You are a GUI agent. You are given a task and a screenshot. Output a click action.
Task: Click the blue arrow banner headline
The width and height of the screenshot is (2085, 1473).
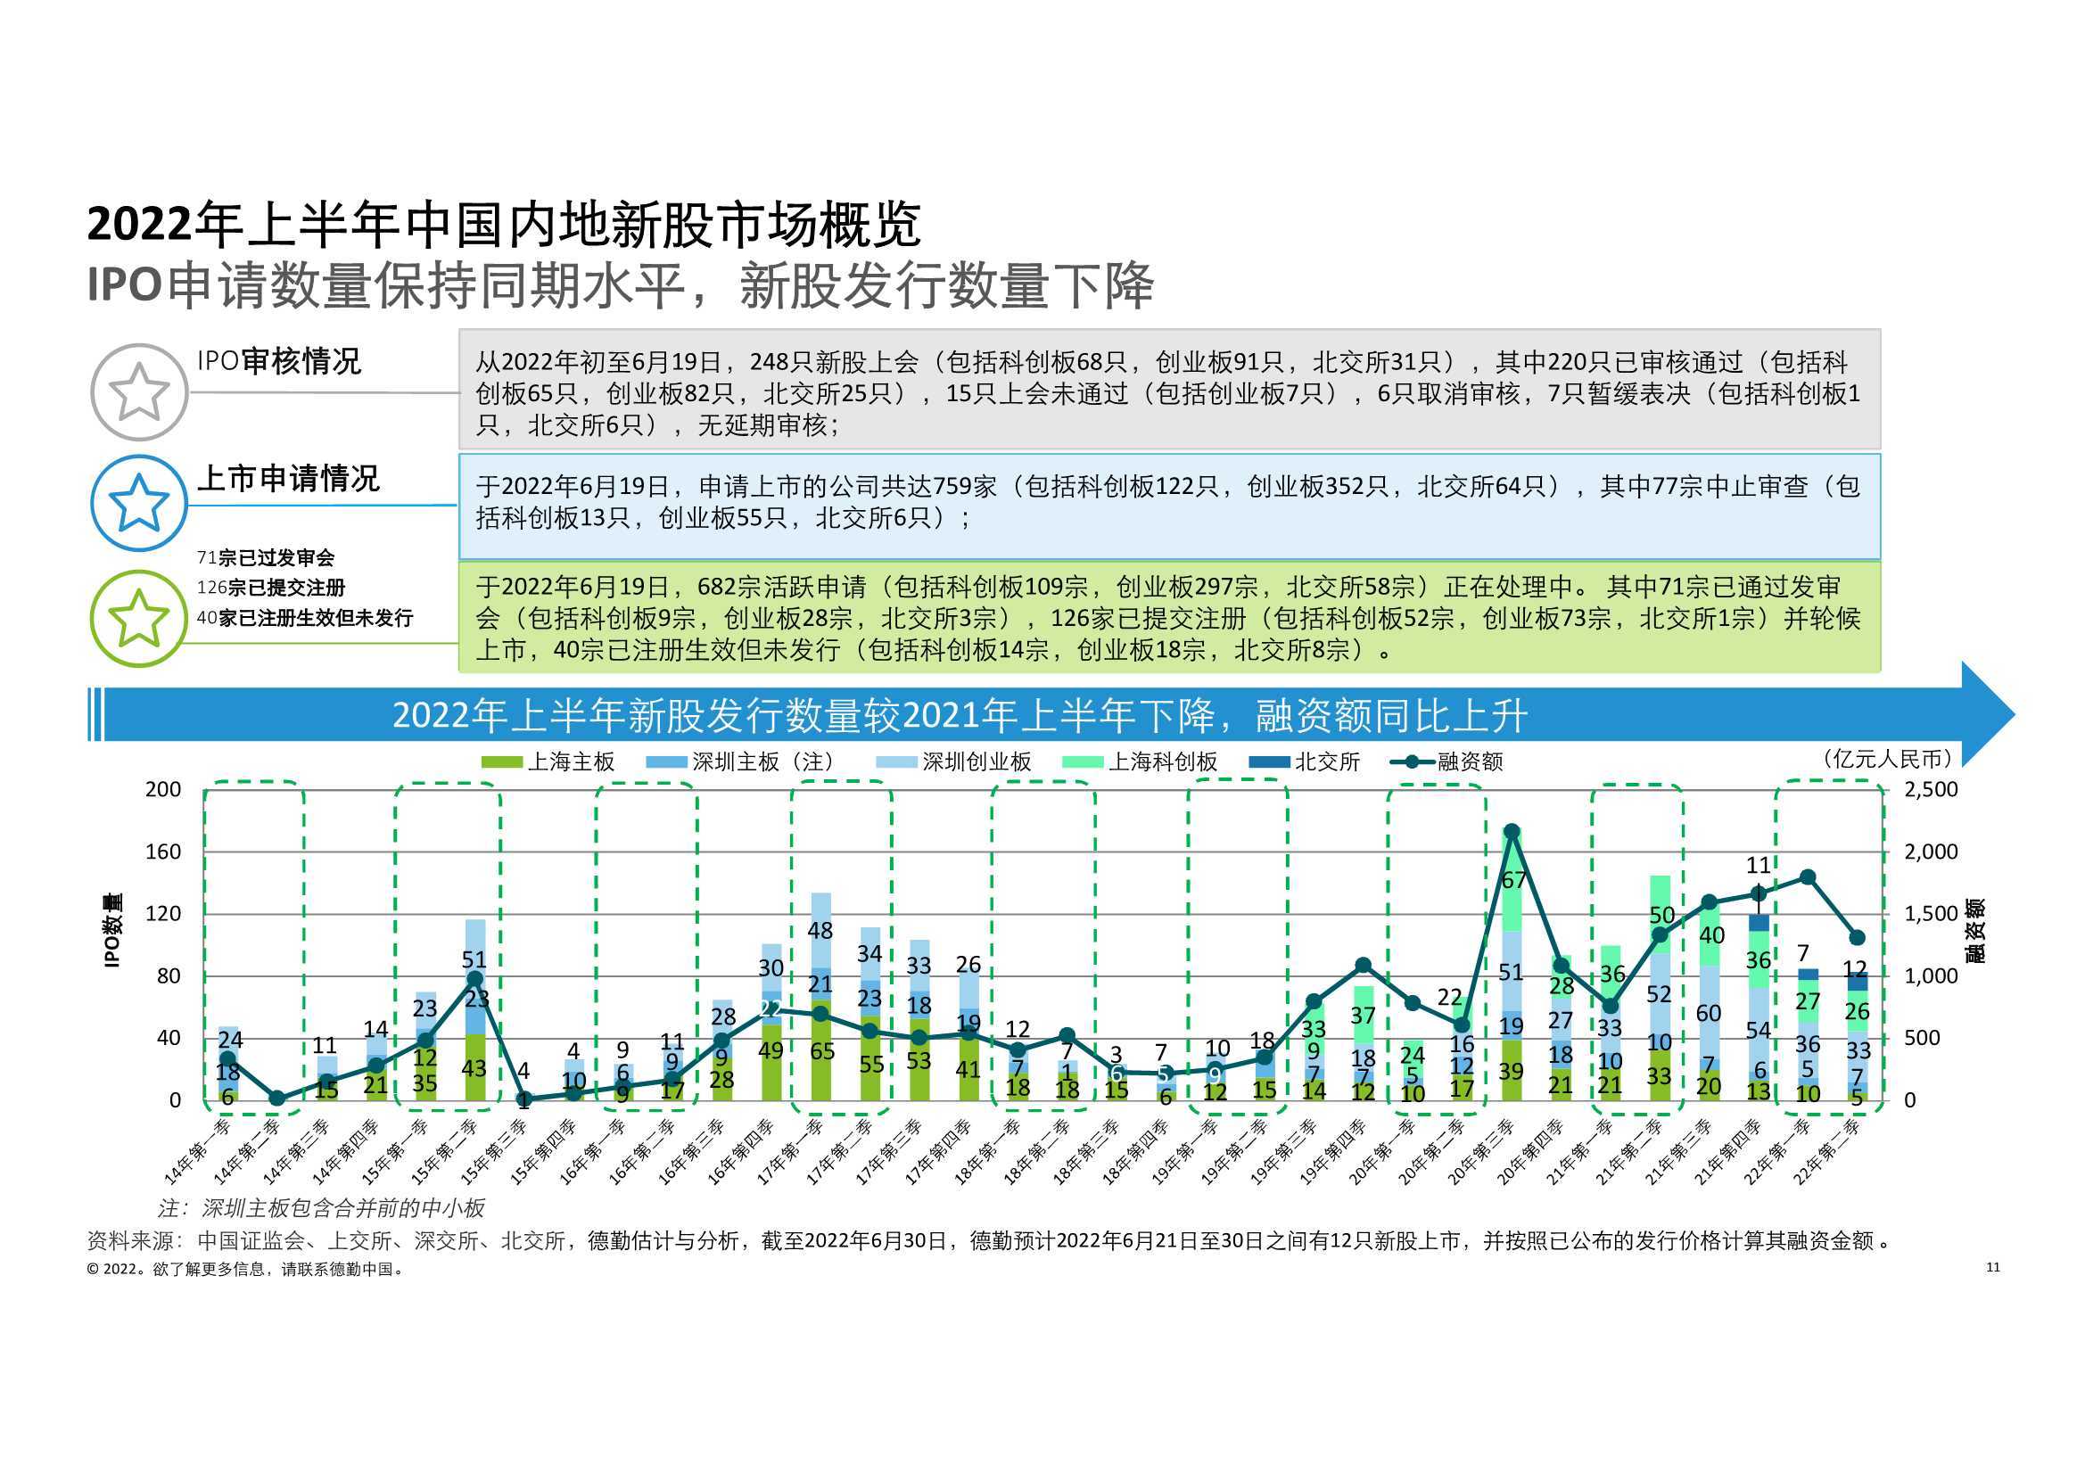point(960,716)
